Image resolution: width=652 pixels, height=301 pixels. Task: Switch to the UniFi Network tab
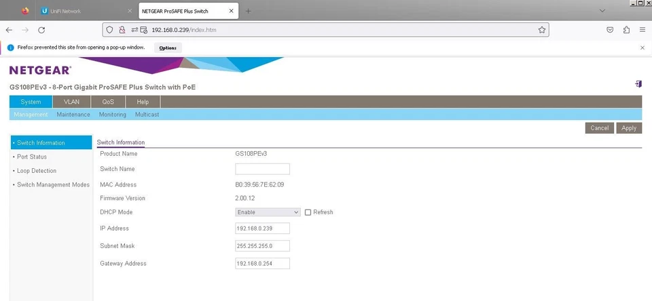click(87, 12)
